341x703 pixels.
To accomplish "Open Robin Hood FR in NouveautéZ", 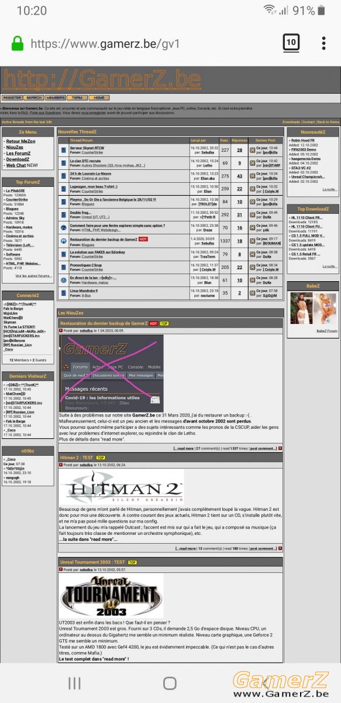I will (304, 141).
